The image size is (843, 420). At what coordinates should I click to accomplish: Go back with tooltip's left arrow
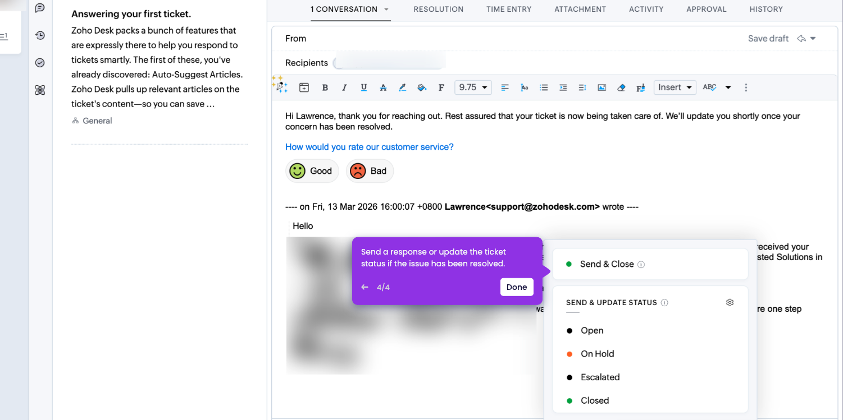click(365, 287)
